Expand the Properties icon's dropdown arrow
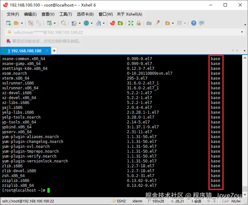The image size is (248, 205). [55, 23]
